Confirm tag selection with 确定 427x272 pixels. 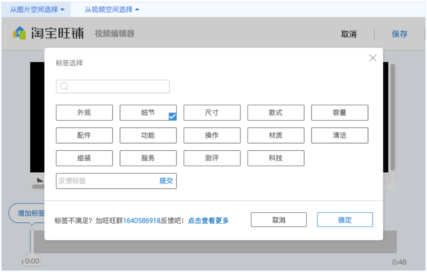tap(345, 220)
